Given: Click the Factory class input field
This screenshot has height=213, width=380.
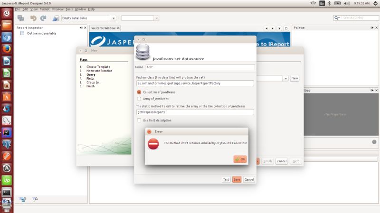Looking at the screenshot, I should [x=195, y=83].
